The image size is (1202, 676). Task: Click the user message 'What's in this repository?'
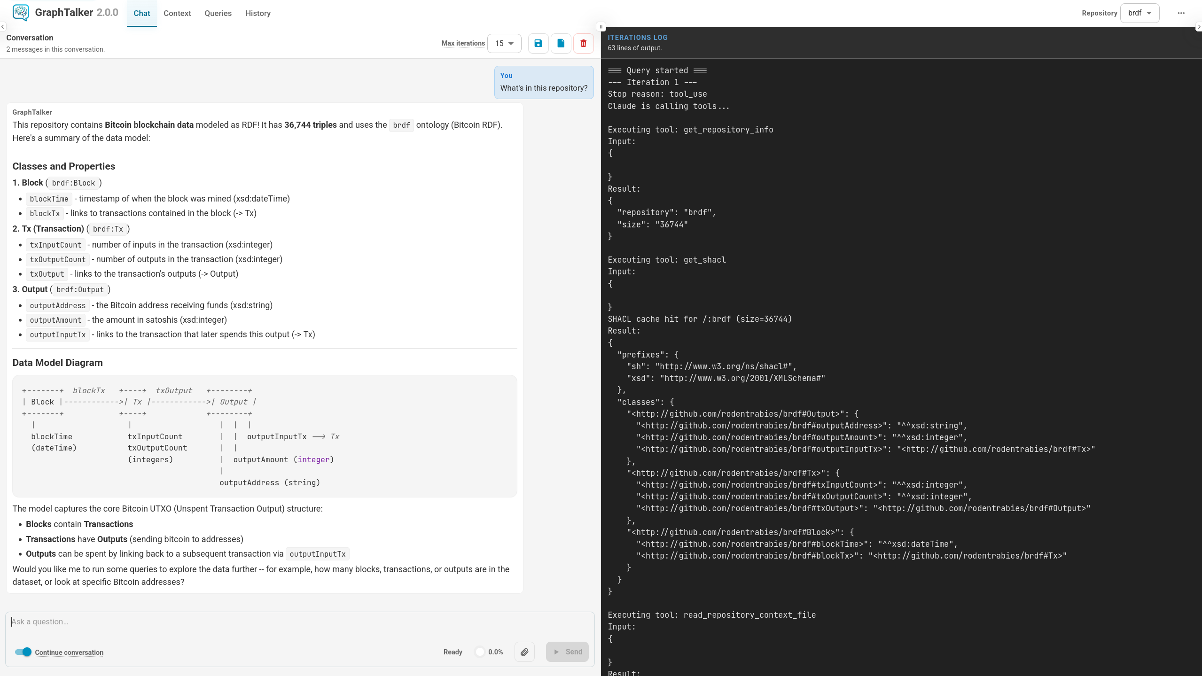(x=544, y=88)
